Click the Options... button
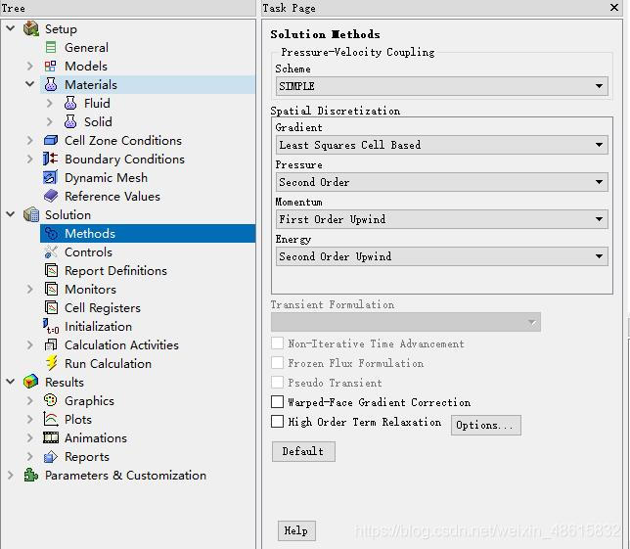Viewport: 630px width, 549px height. 485,425
